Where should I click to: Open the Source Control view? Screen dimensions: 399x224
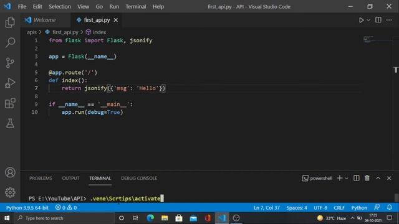[10, 63]
